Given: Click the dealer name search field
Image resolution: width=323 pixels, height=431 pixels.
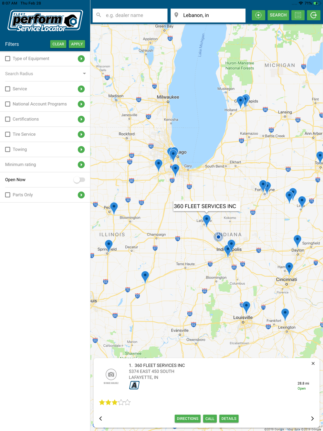Looking at the screenshot, I should (130, 15).
